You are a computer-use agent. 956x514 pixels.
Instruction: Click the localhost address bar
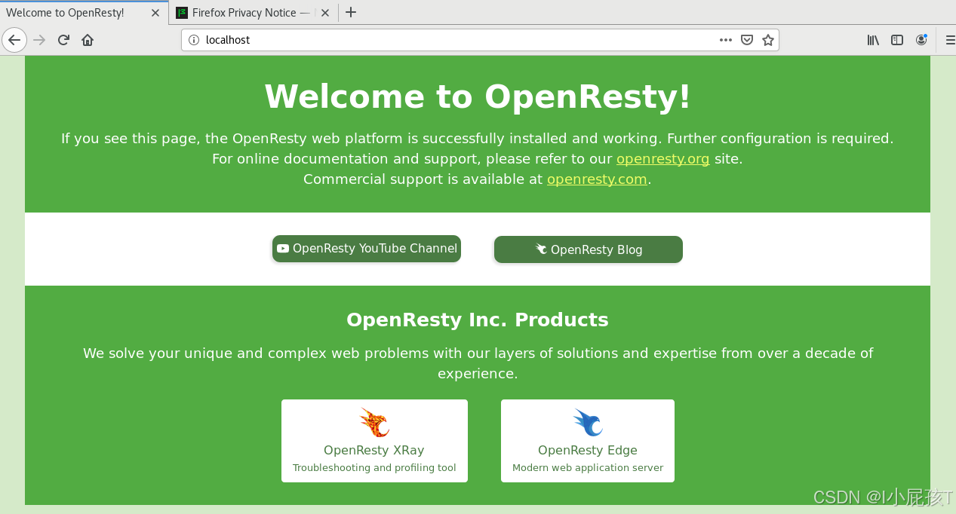pos(480,40)
